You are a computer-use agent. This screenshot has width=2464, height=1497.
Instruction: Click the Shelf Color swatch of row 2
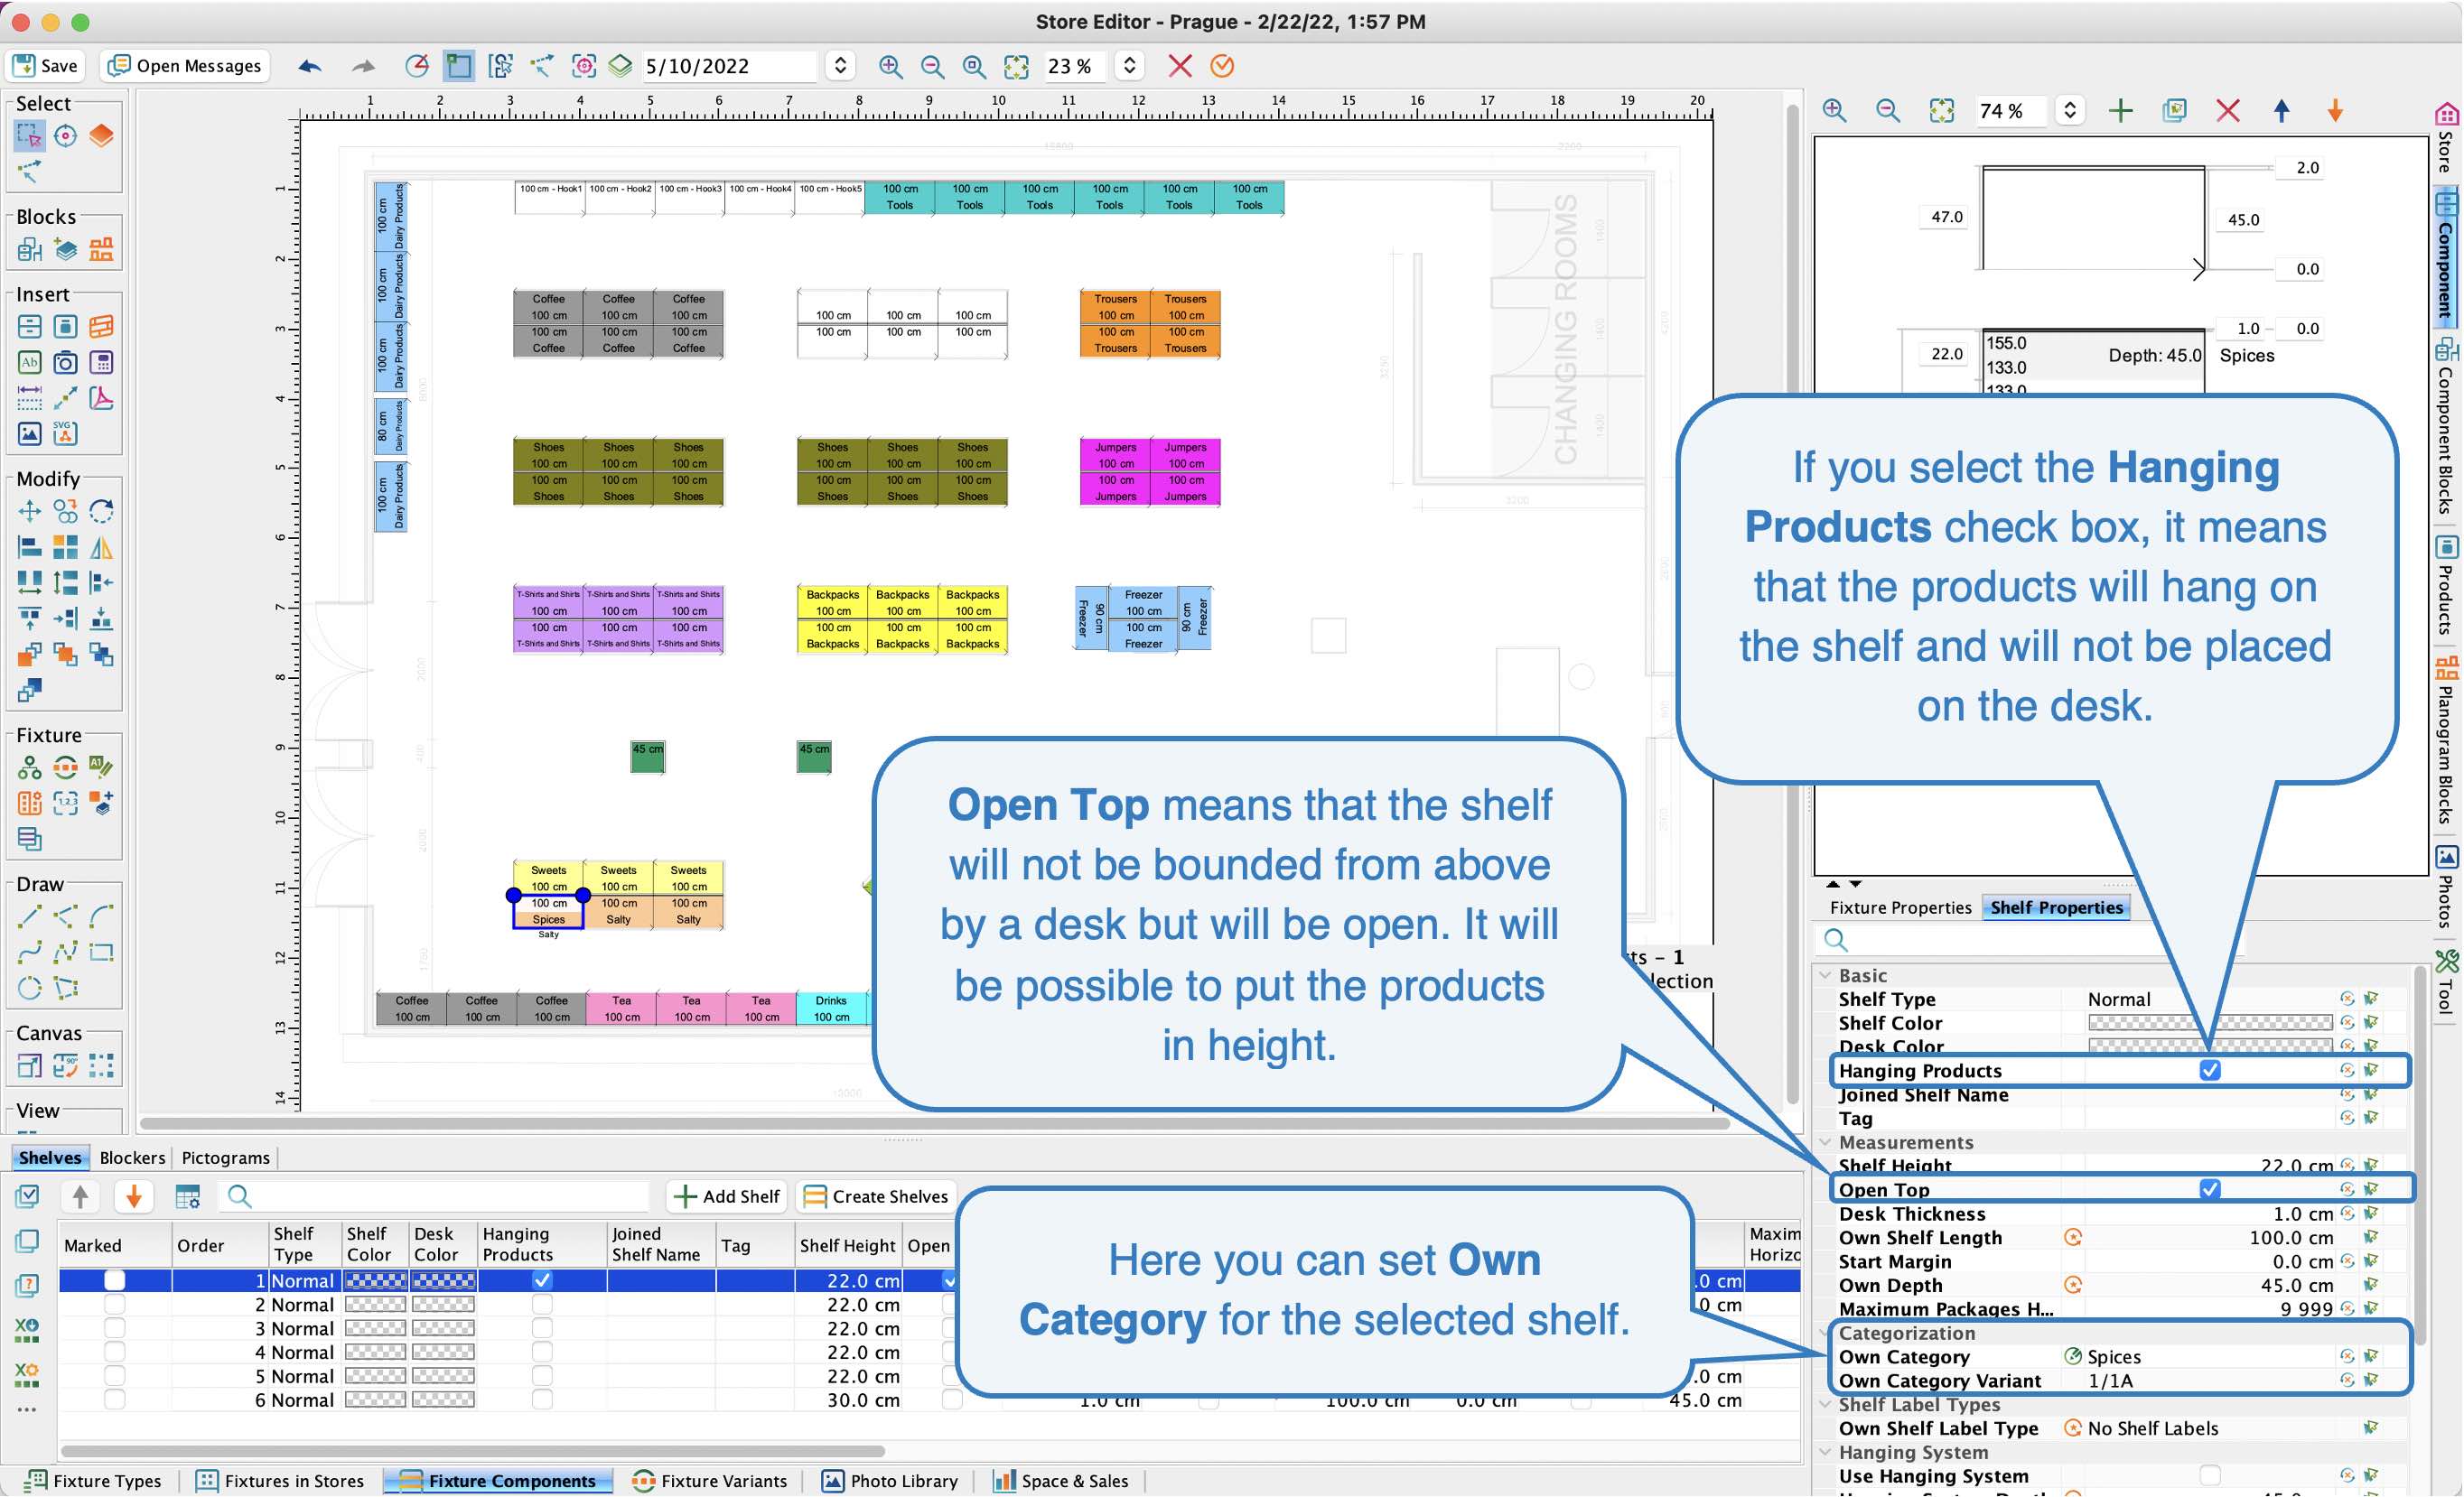[x=375, y=1304]
